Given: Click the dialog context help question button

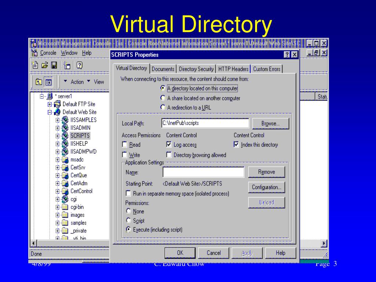Looking at the screenshot, I should coord(287,55).
